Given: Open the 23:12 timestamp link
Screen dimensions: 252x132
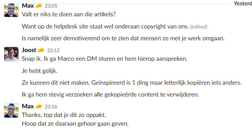Looking at the screenshot, I should pos(53,50).
